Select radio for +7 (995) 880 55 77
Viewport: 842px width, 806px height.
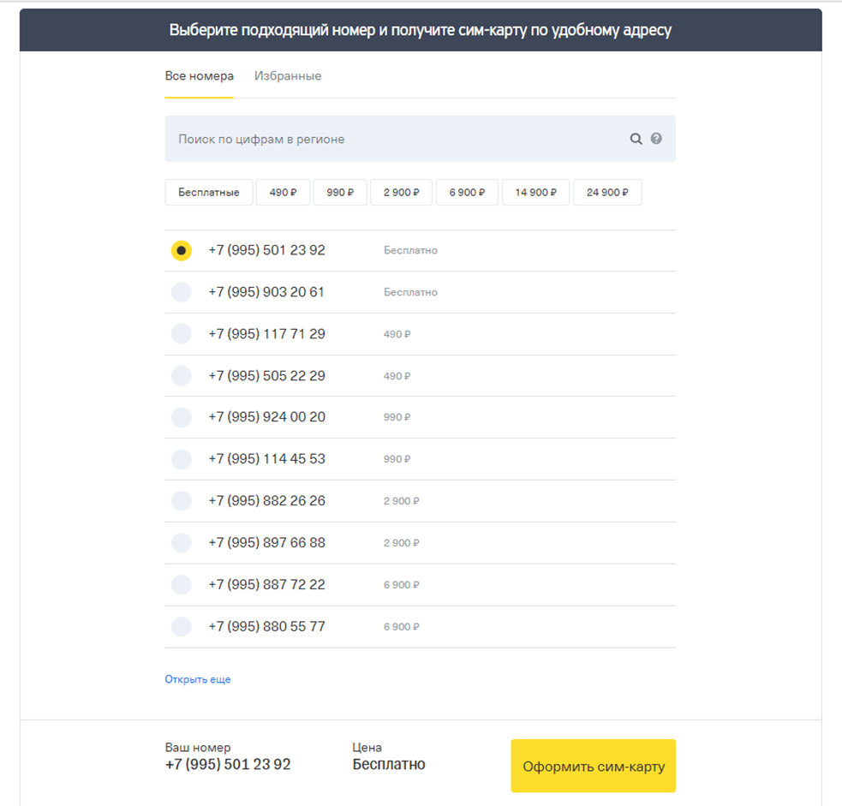coord(181,627)
